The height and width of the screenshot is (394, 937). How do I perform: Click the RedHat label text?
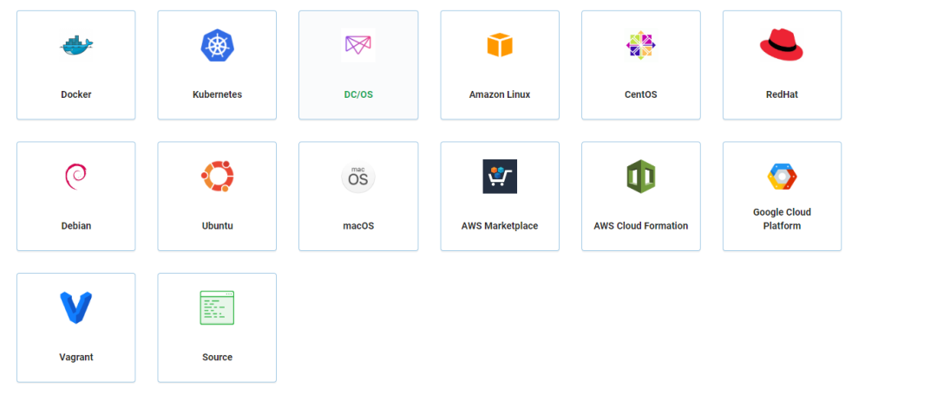click(x=782, y=94)
